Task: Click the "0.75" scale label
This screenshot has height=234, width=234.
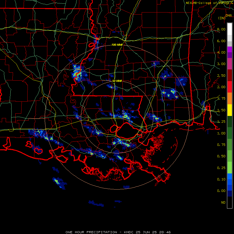Action: point(221,145)
